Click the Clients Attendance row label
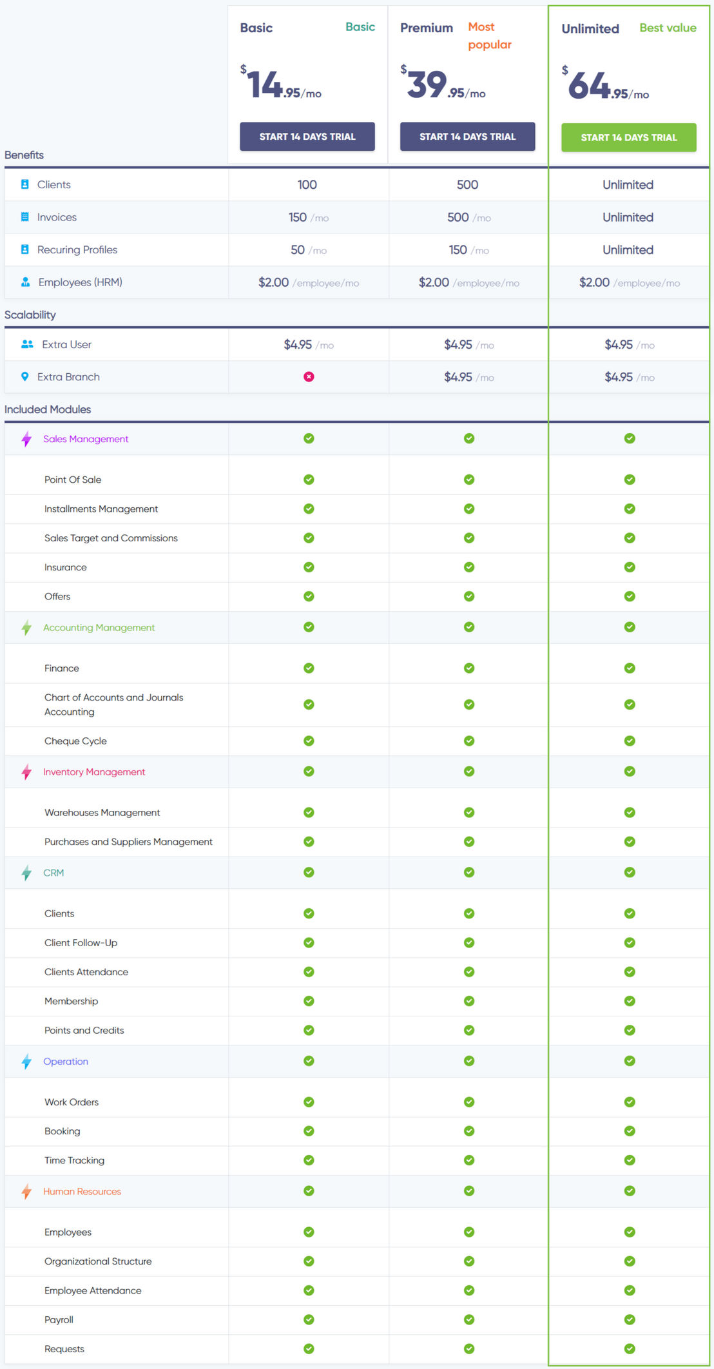This screenshot has height=1369, width=714. (x=86, y=972)
